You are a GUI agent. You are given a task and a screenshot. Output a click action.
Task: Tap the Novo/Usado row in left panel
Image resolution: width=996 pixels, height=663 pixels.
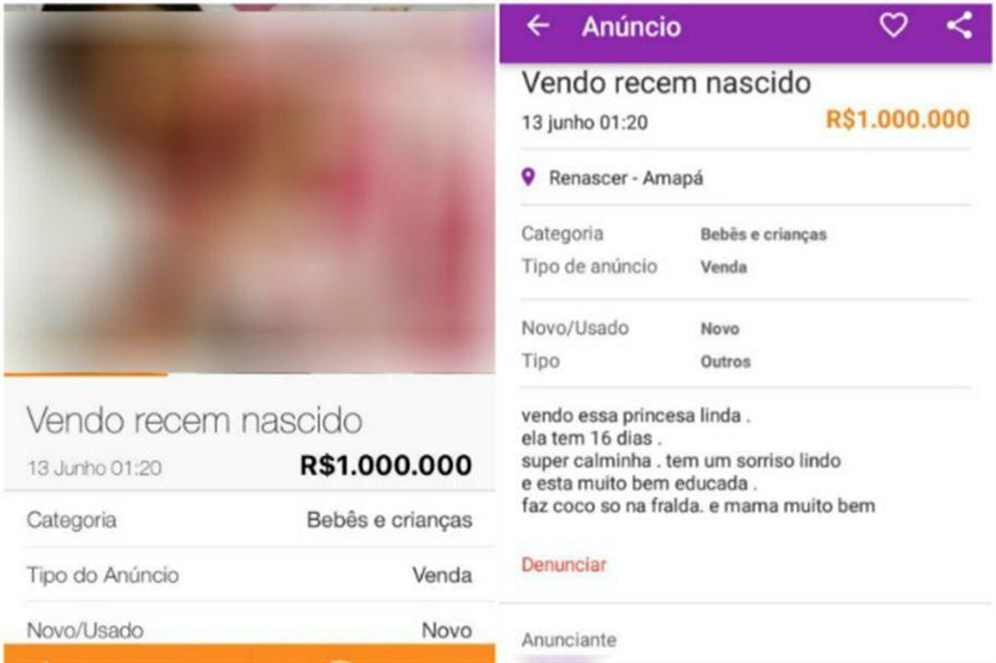pyautogui.click(x=249, y=629)
